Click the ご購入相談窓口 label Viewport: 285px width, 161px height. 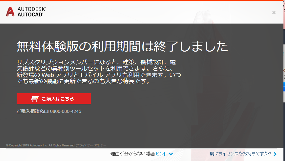[x=32, y=111]
